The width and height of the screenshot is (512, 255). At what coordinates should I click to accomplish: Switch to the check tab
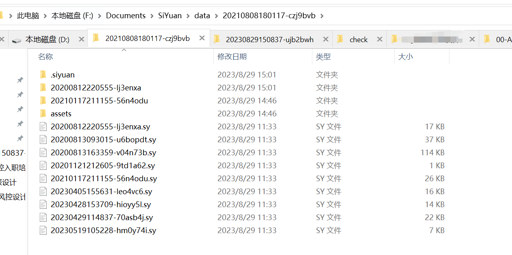[x=359, y=39]
